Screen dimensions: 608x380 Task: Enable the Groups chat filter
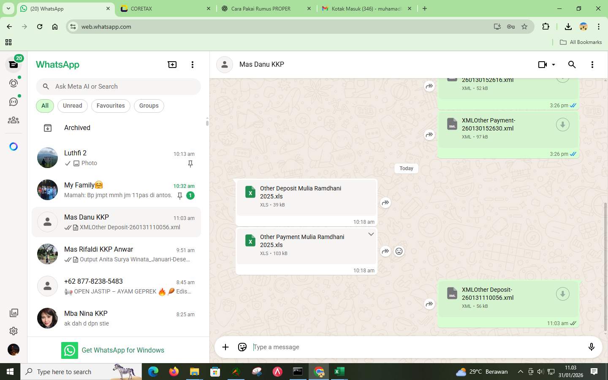(x=149, y=106)
